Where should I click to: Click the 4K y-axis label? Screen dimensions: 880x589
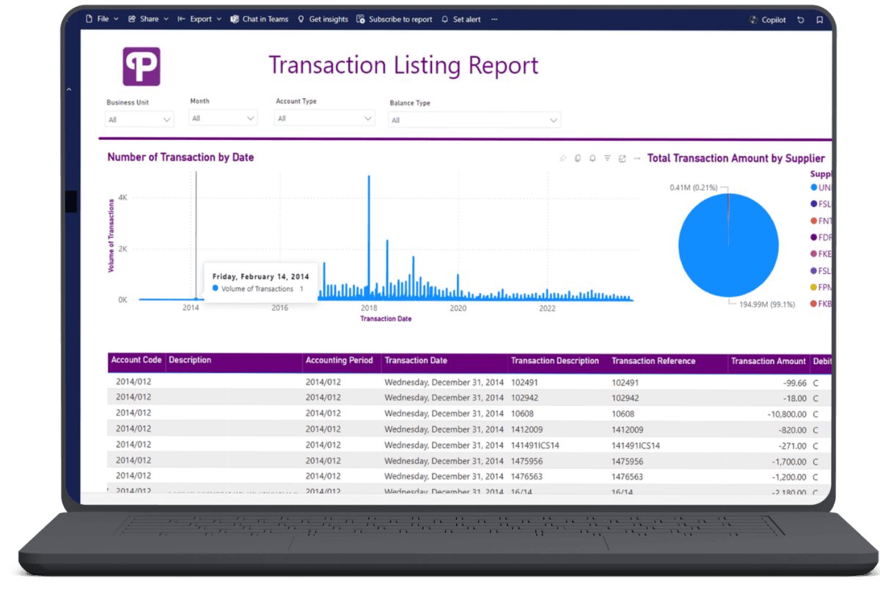pos(123,198)
